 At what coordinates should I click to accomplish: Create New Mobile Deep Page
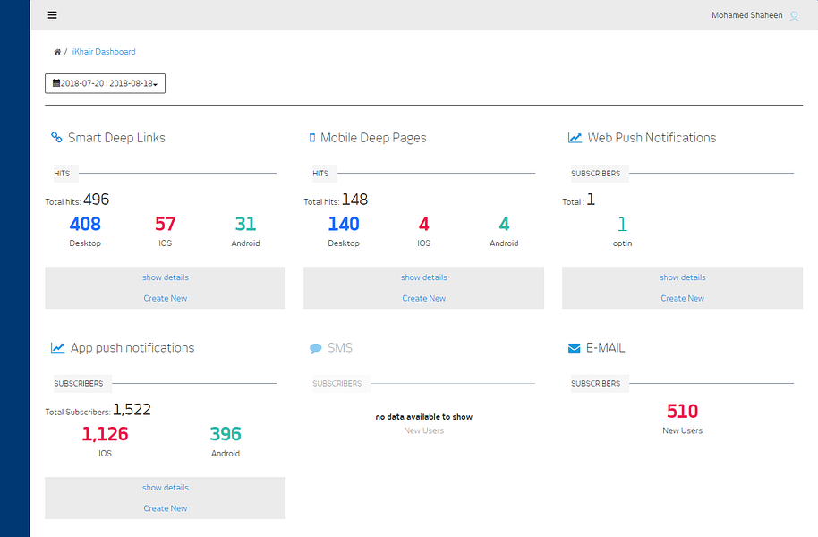pyautogui.click(x=423, y=298)
